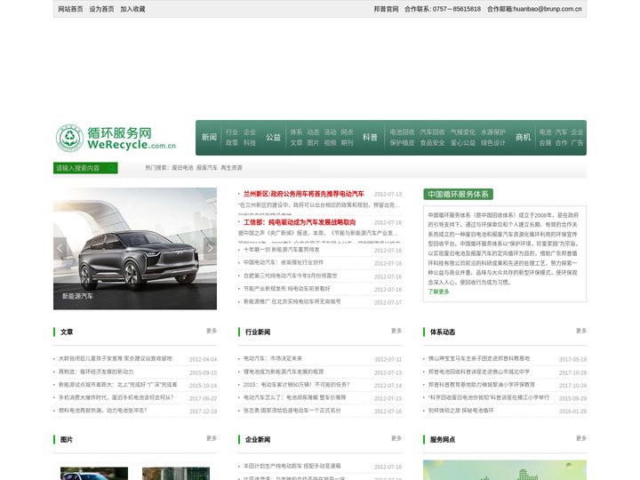The height and width of the screenshot is (480, 640).
Task: Open industry news 电动汽车:市场决定未来
Action: point(273,358)
